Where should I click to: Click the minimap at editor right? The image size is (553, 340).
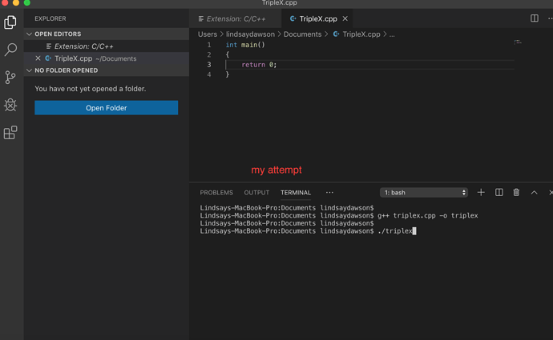point(518,42)
